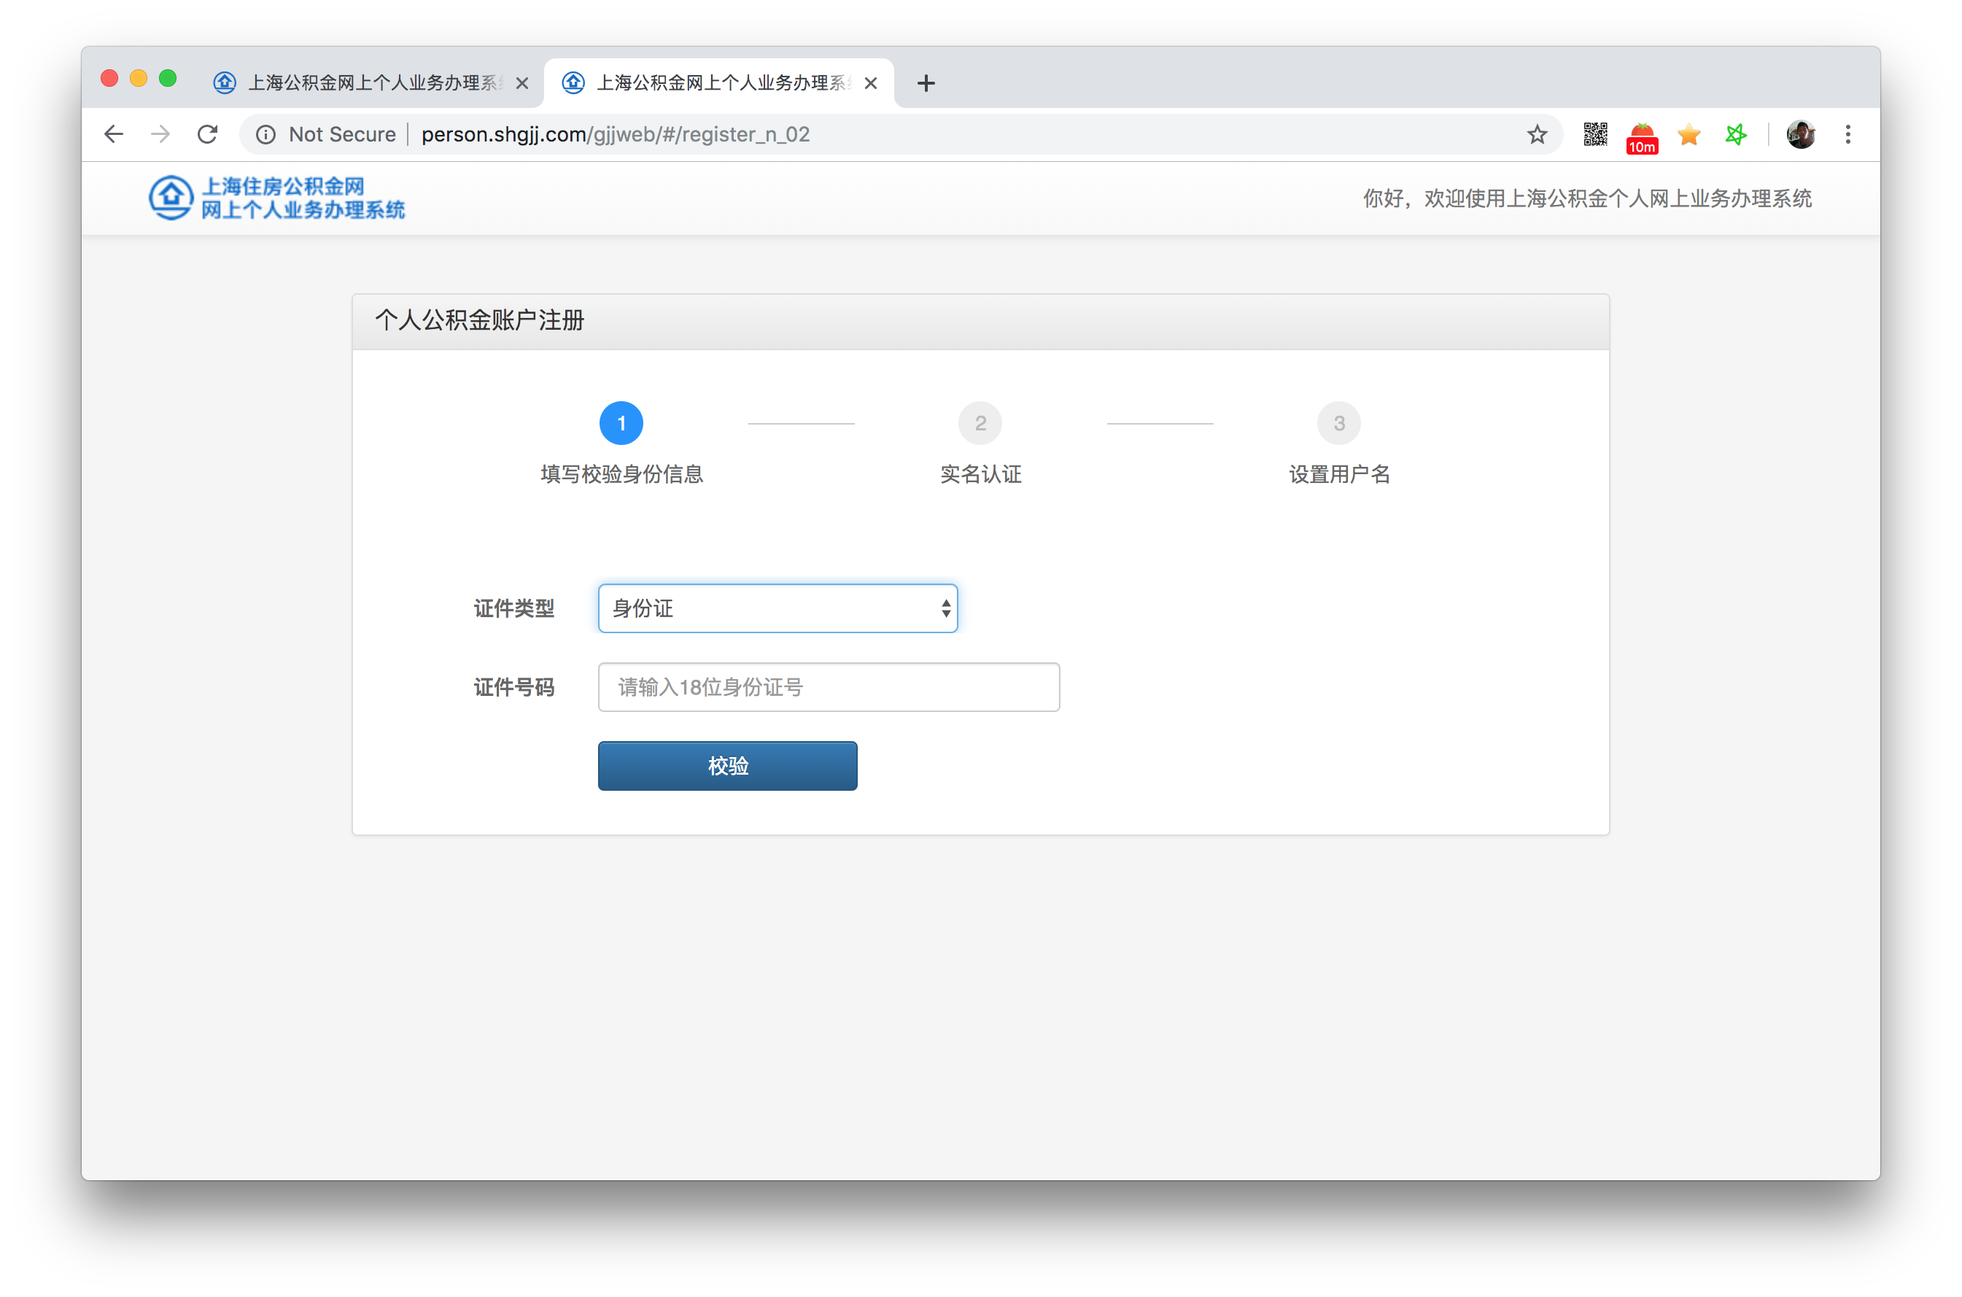Viewport: 1962px width, 1297px height.
Task: Click the green extension icon
Action: coord(1735,134)
